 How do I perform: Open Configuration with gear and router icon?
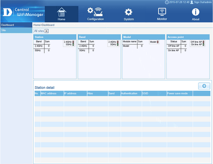pos(96,14)
